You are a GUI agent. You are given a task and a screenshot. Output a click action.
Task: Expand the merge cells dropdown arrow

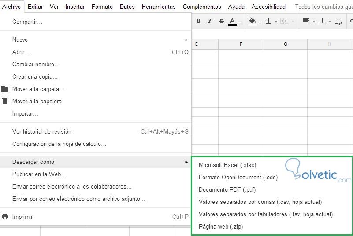[x=293, y=22]
